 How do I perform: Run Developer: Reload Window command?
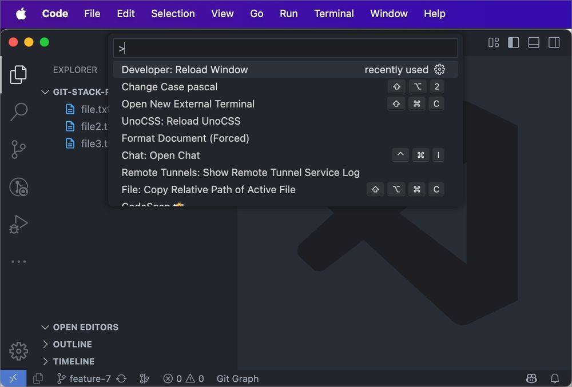point(285,69)
